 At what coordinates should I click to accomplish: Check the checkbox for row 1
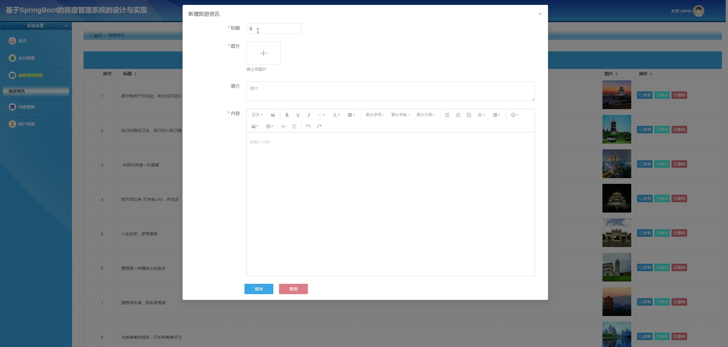click(87, 96)
